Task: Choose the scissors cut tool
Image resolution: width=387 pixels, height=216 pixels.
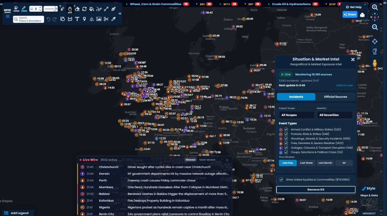Action: point(106,19)
